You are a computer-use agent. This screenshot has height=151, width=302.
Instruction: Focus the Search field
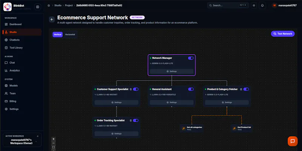(228, 5)
